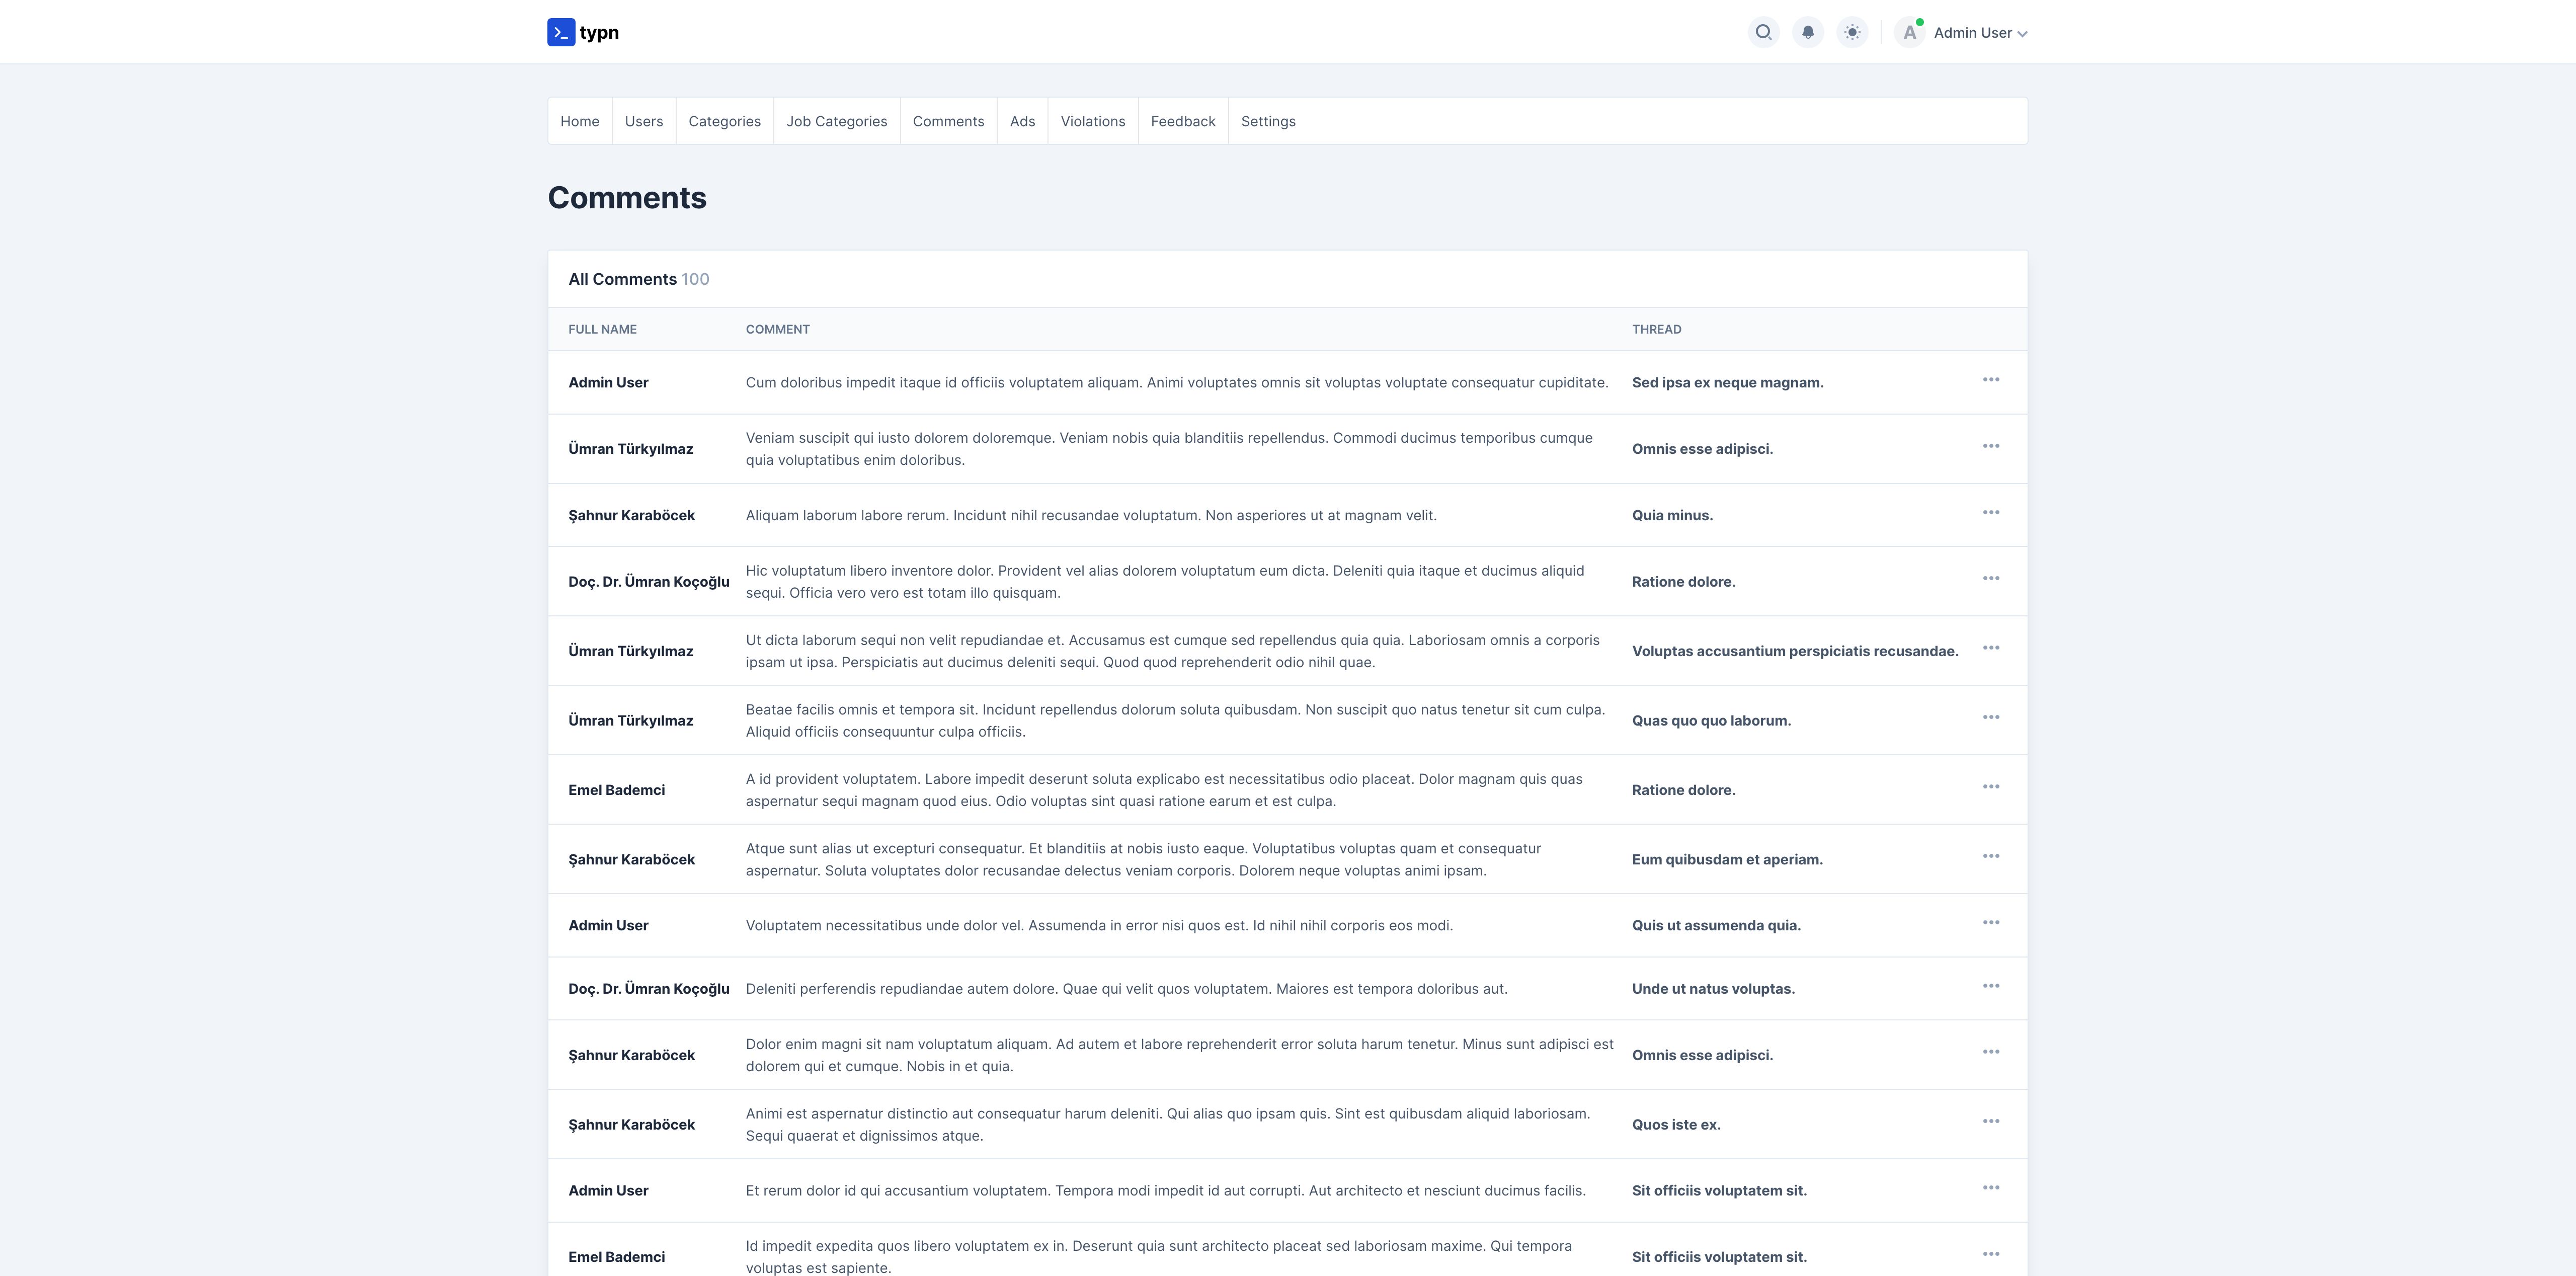Click ellipsis for 'Unde ut natus voluptas.' row
The width and height of the screenshot is (2576, 1276).
[x=1990, y=986]
